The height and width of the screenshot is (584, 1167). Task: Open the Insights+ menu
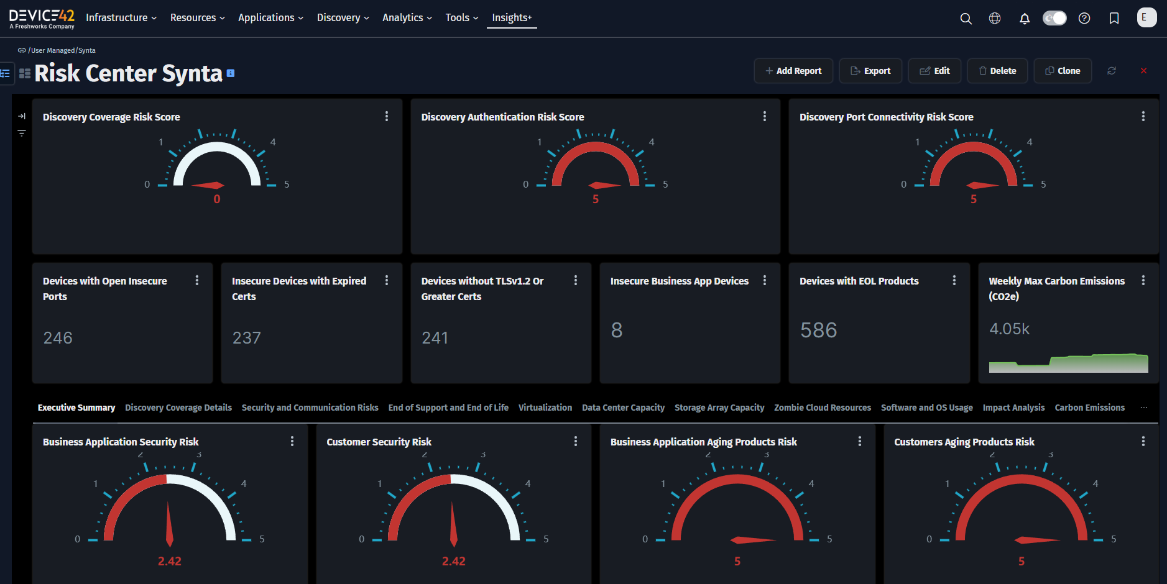click(x=512, y=17)
